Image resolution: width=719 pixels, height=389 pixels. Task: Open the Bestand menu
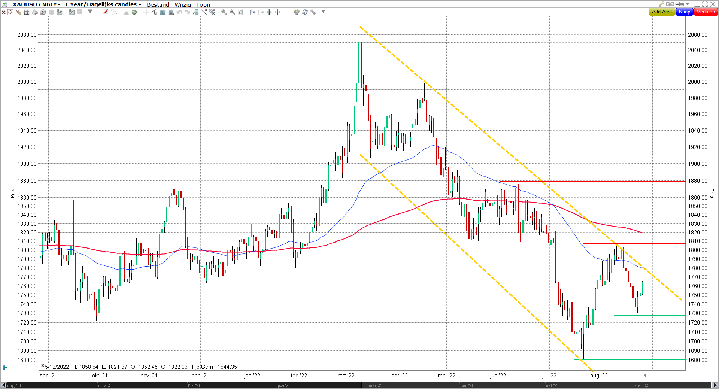158,4
